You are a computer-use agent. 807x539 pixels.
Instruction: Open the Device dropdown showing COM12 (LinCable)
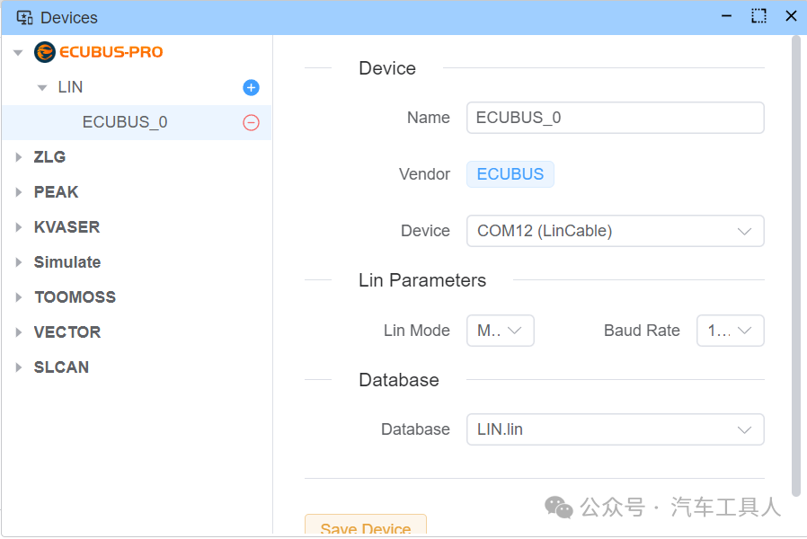pos(615,231)
